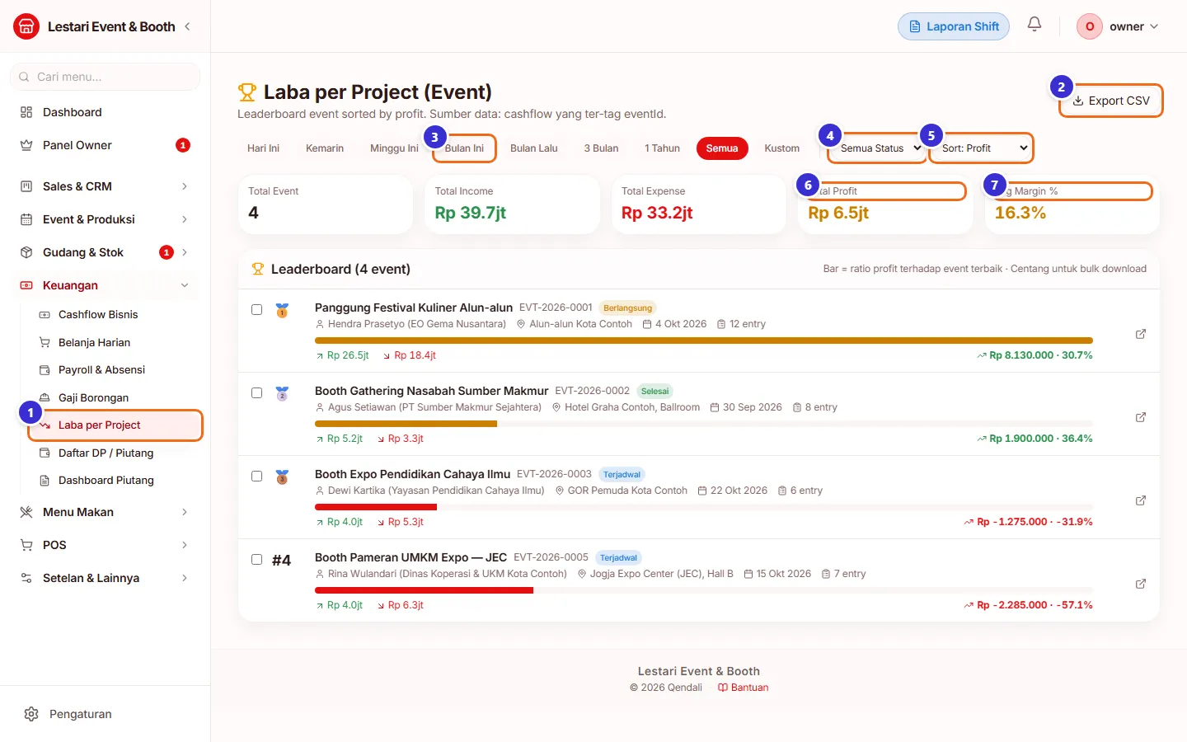This screenshot has height=742, width=1187.
Task: Click the Gudang & Stok box icon
Action: point(26,252)
